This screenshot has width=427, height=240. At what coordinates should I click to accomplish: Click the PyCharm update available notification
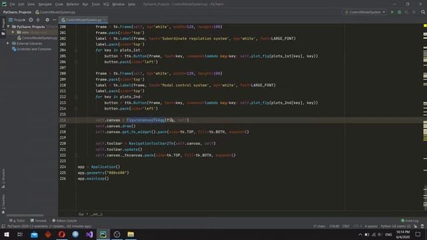49,226
